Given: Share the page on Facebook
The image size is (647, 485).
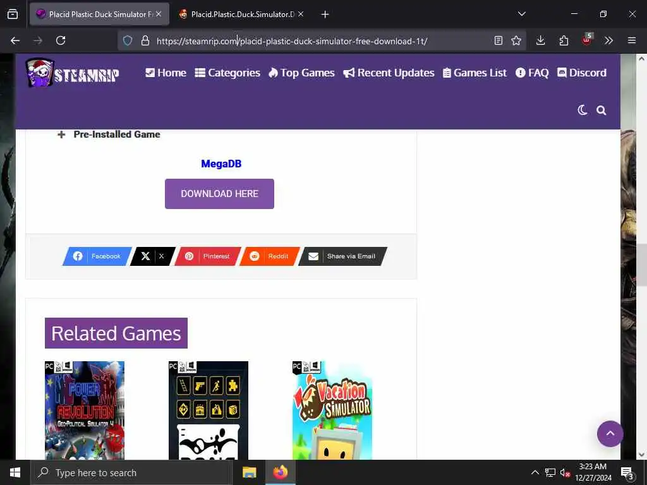Looking at the screenshot, I should pos(97,256).
